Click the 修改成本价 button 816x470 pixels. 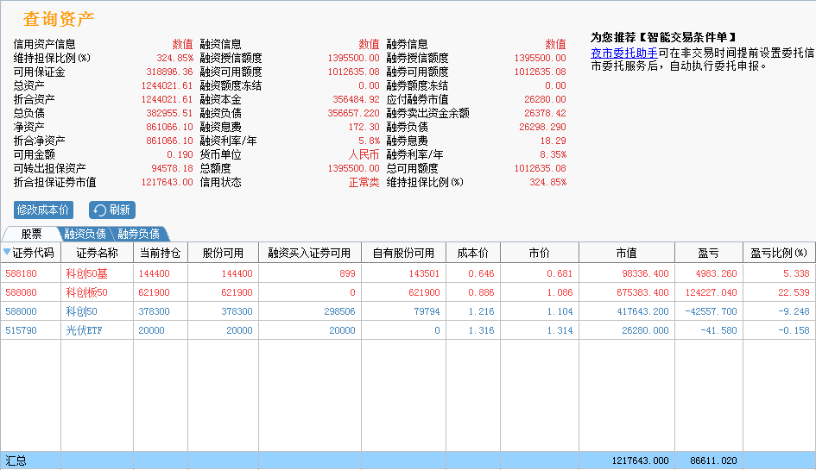point(43,210)
